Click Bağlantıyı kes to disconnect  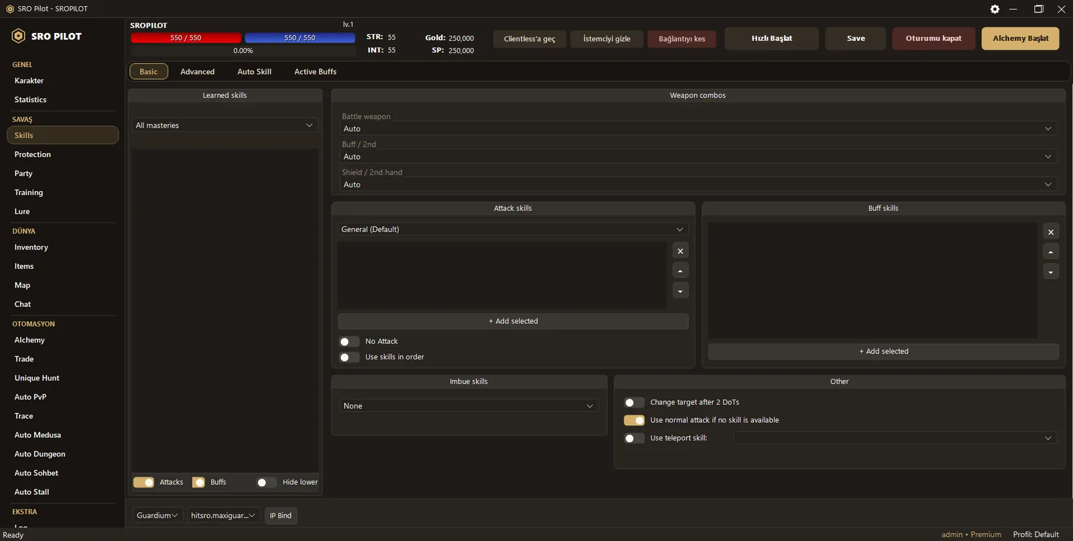point(682,39)
